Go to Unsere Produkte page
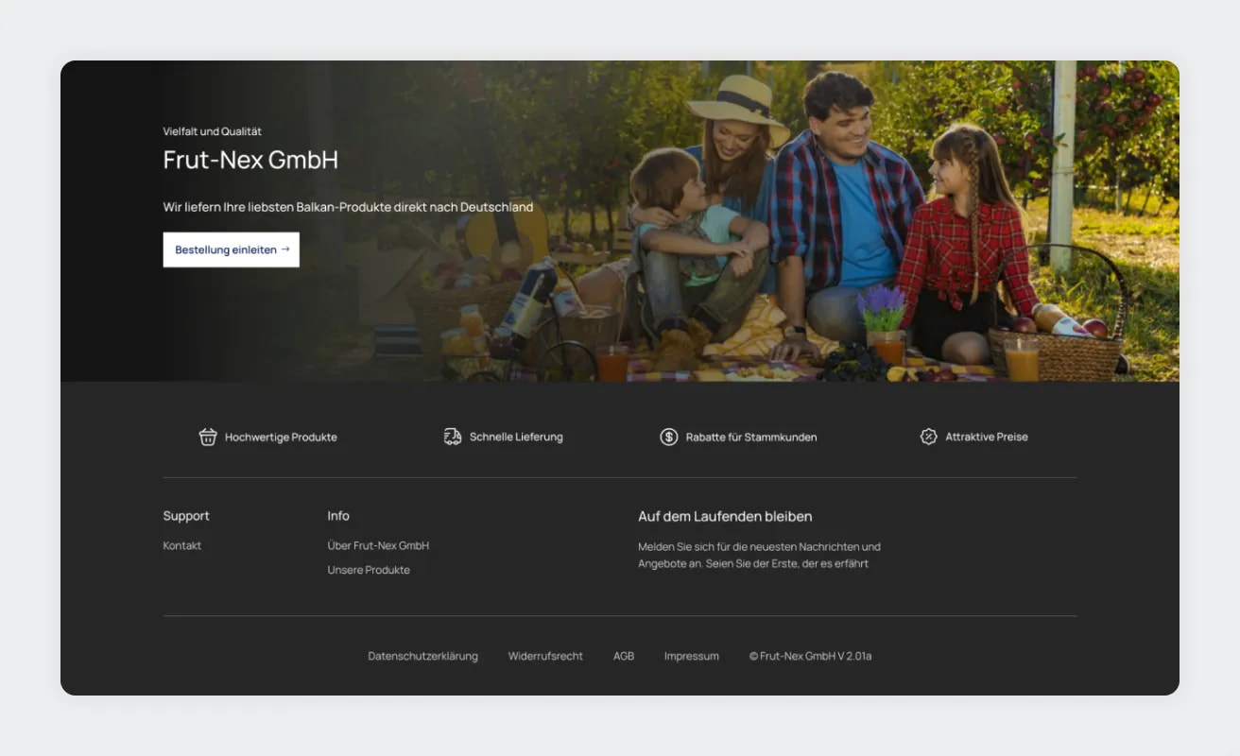The width and height of the screenshot is (1240, 756). (x=369, y=570)
